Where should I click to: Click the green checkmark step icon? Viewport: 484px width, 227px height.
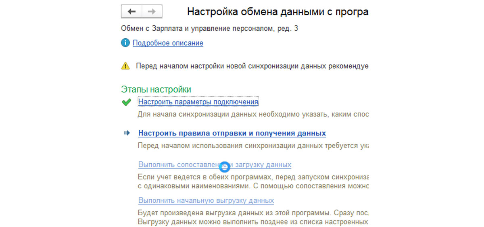[126, 102]
